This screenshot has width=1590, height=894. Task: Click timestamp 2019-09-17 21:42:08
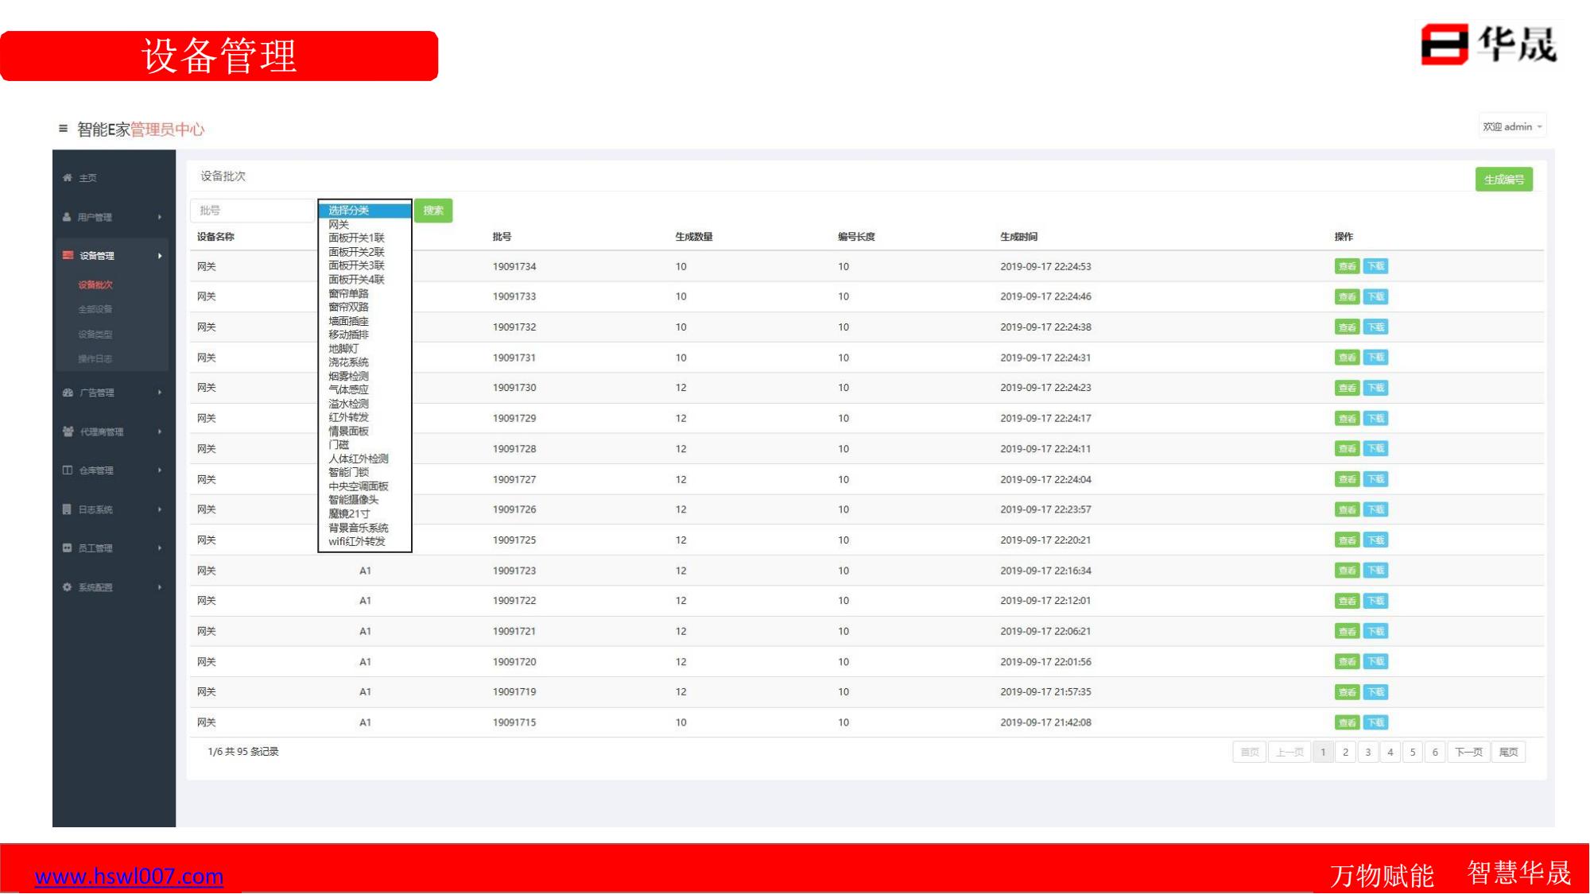tap(1045, 722)
